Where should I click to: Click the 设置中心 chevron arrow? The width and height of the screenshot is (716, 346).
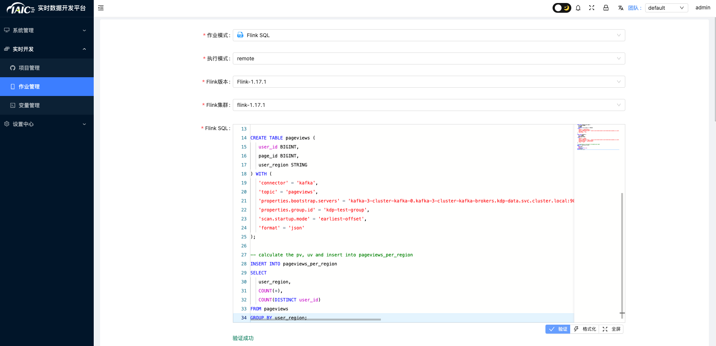84,124
